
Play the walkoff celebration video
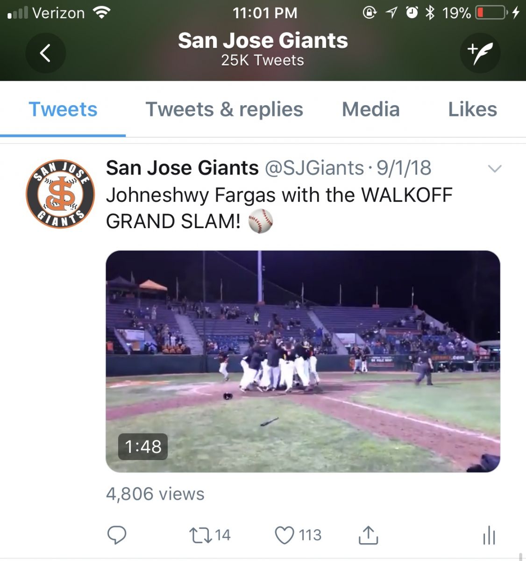coord(303,361)
